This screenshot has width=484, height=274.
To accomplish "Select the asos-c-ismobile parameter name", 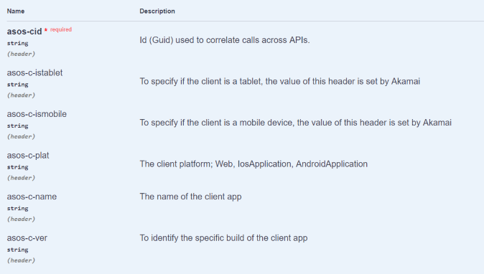I will [37, 114].
